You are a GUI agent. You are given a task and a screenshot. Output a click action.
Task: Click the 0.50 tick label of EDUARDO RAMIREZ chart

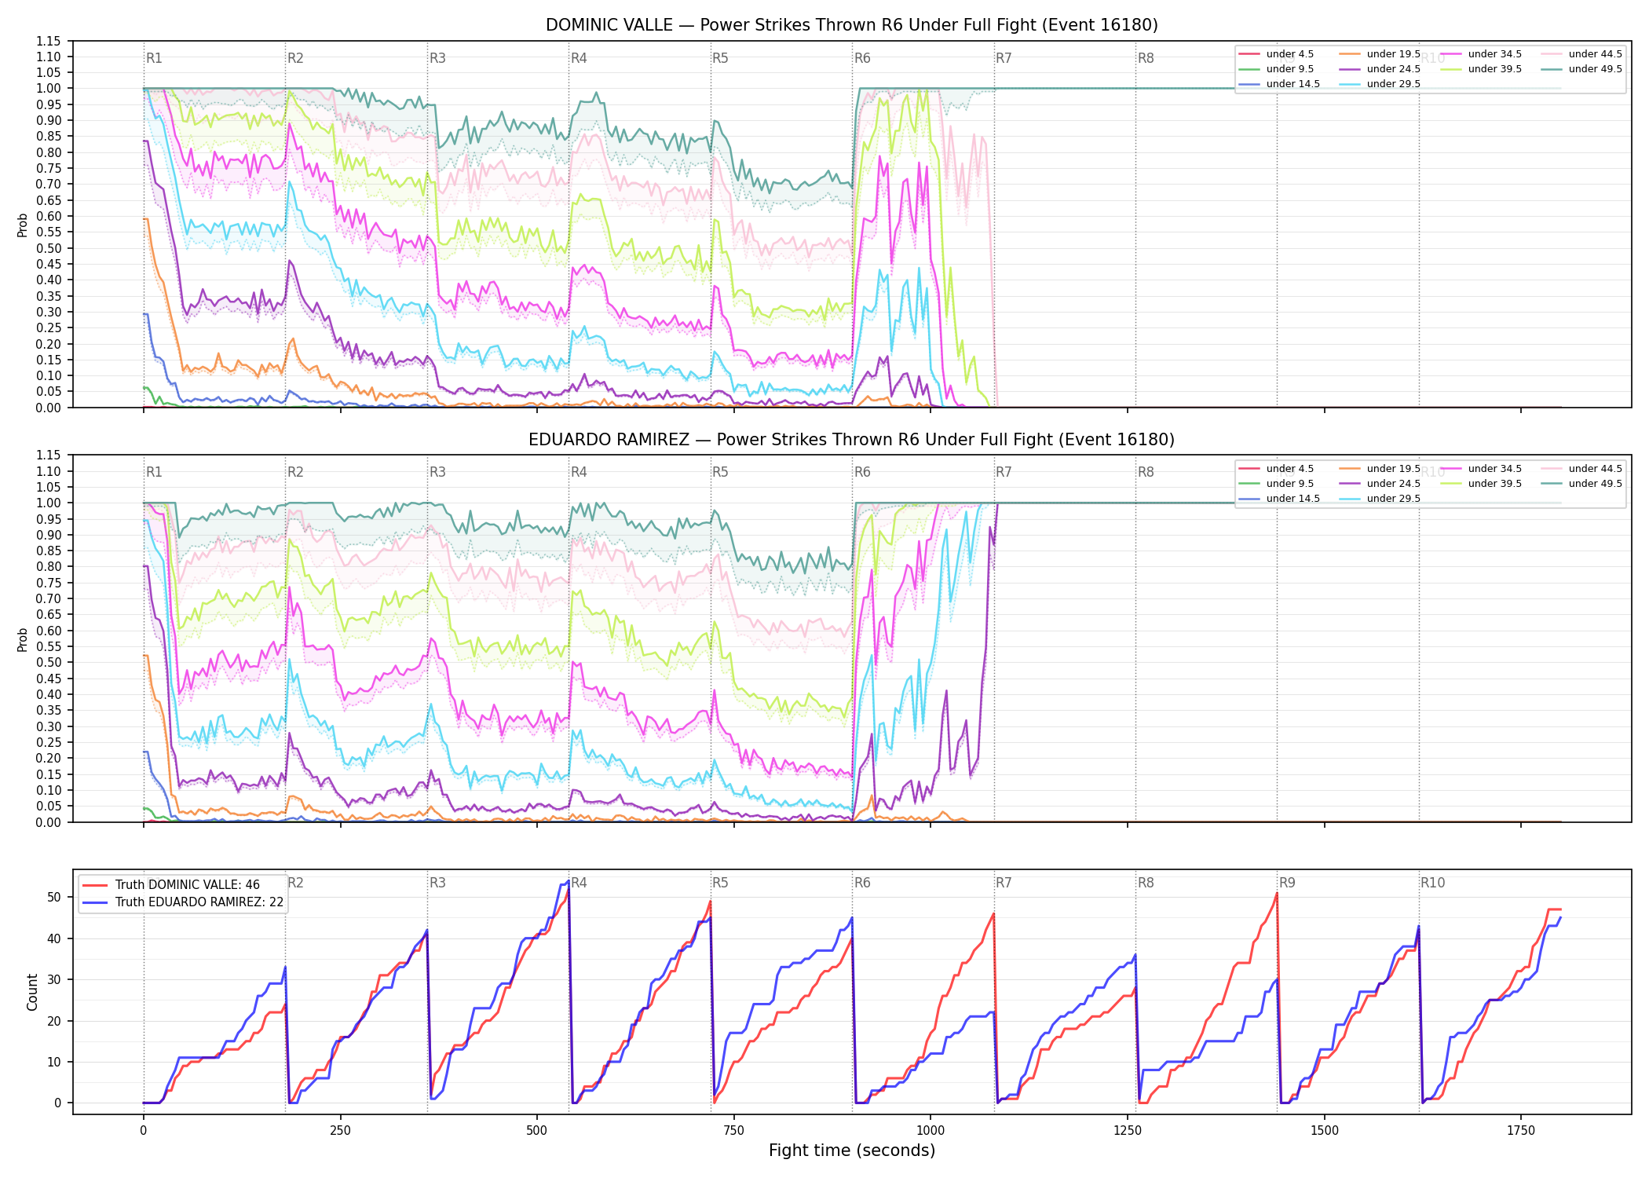click(x=48, y=663)
